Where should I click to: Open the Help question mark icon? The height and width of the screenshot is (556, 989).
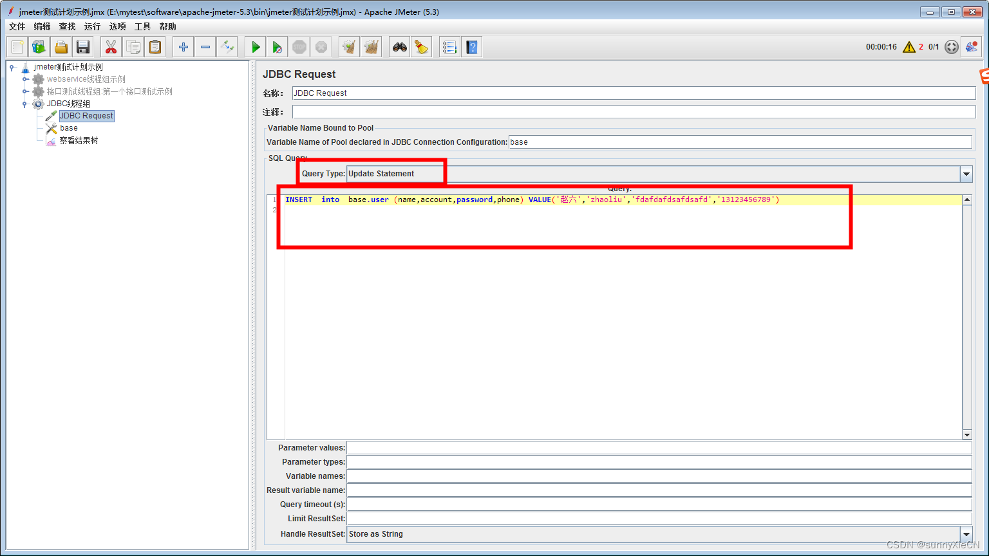[472, 47]
